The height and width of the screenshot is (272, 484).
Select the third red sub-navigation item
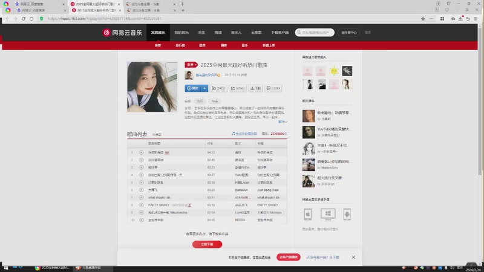pos(202,45)
